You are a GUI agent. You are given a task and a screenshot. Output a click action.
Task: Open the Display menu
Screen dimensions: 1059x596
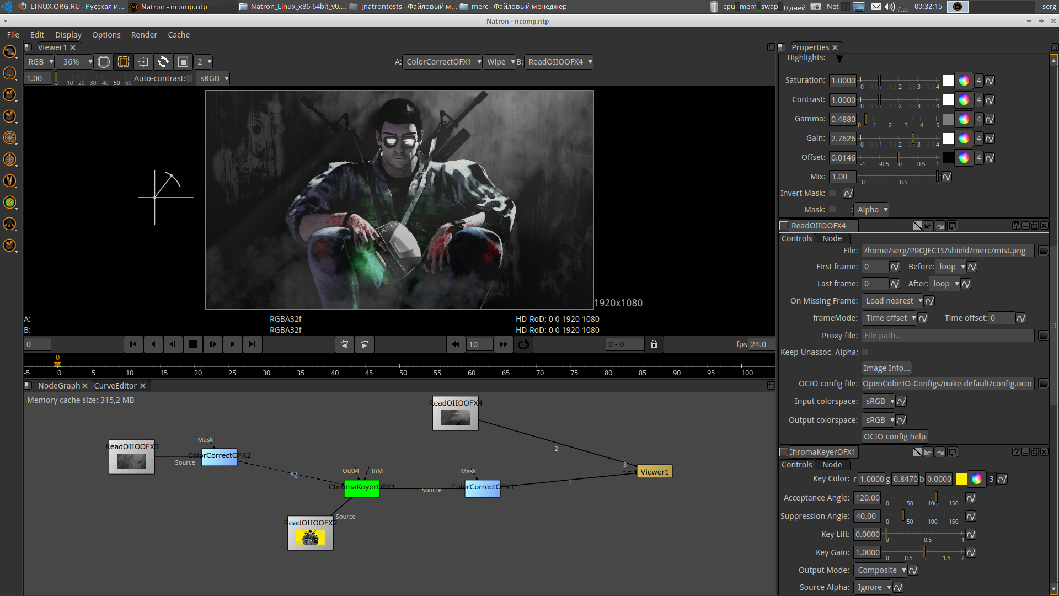tap(68, 35)
